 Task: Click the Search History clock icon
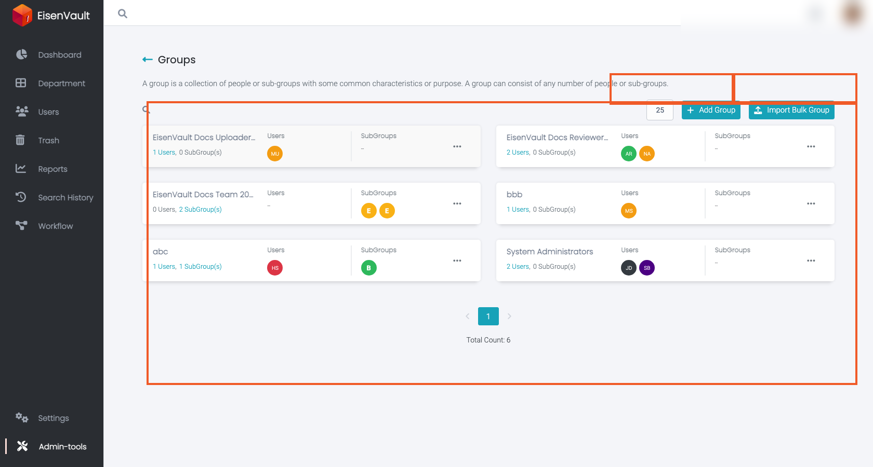[x=21, y=197]
